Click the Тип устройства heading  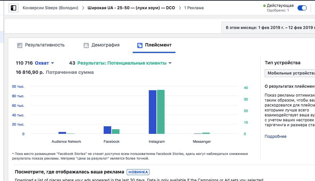[x=282, y=63]
